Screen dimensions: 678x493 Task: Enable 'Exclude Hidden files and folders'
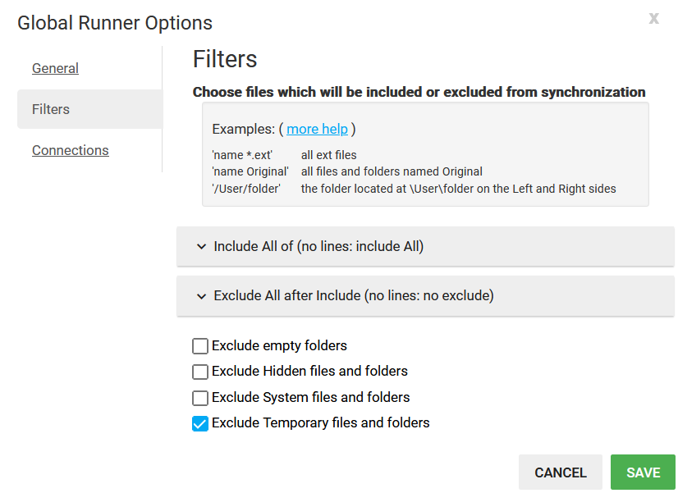tap(199, 372)
